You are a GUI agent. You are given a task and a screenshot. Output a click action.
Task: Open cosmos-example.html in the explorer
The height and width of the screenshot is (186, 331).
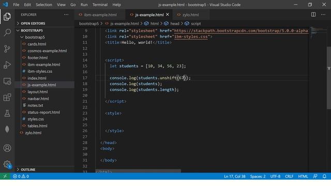click(47, 51)
